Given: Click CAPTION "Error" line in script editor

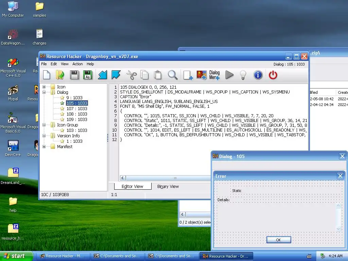Looking at the screenshot, I should click(x=135, y=97).
